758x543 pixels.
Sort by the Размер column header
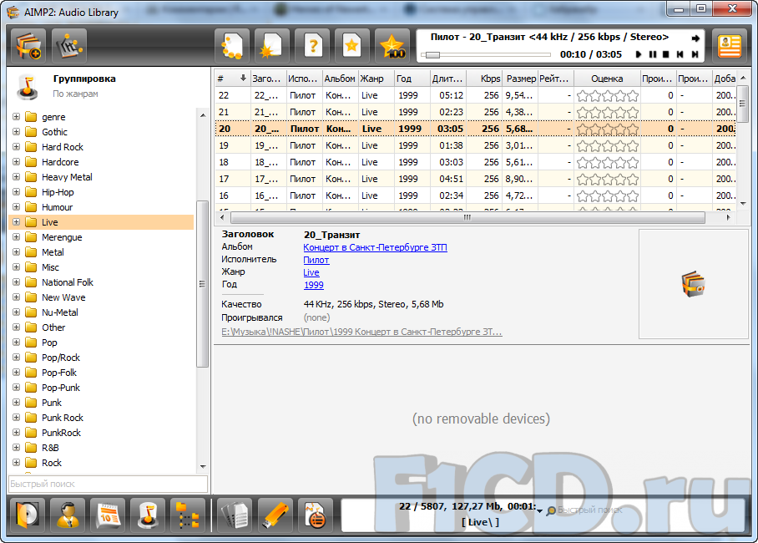[x=520, y=79]
